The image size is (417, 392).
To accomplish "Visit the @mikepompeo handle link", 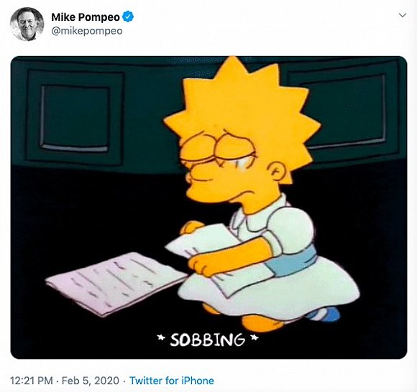I will coord(87,31).
